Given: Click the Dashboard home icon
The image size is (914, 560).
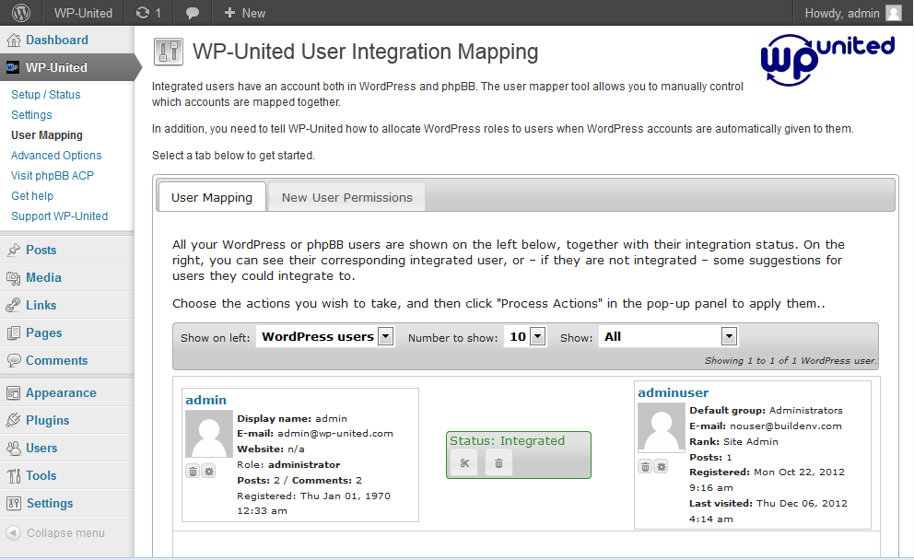Looking at the screenshot, I should (14, 41).
